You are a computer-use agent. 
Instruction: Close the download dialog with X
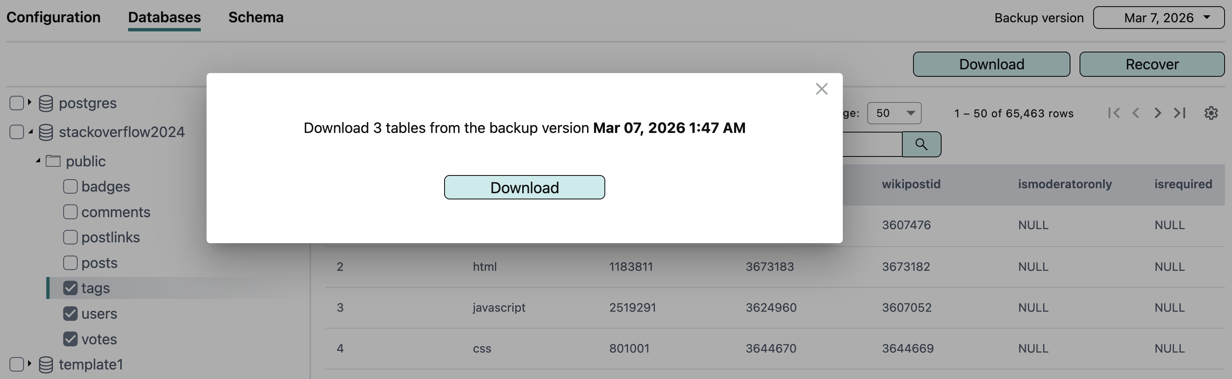[821, 89]
